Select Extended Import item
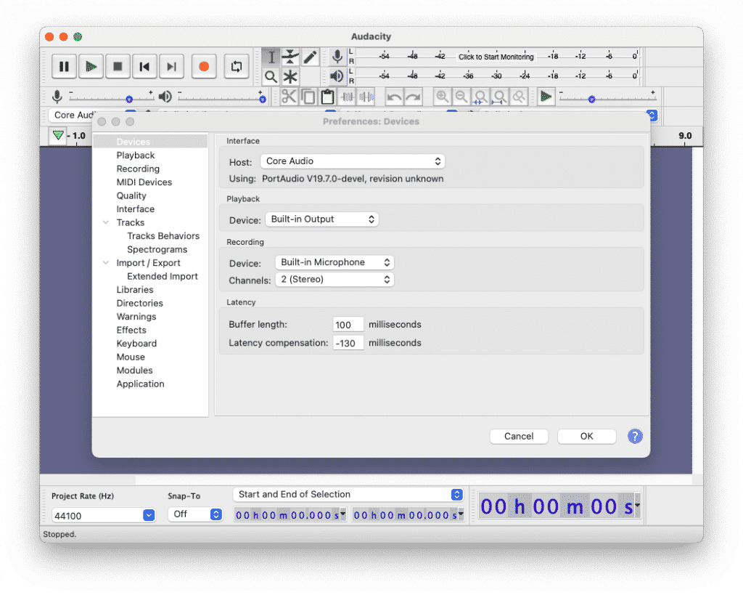 click(x=162, y=276)
